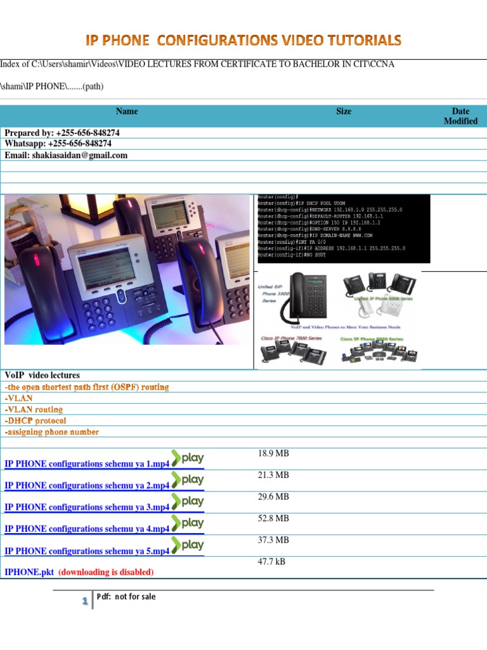487x650 pixels.
Task: Click the Prepared by phone number line
Action: (62, 133)
